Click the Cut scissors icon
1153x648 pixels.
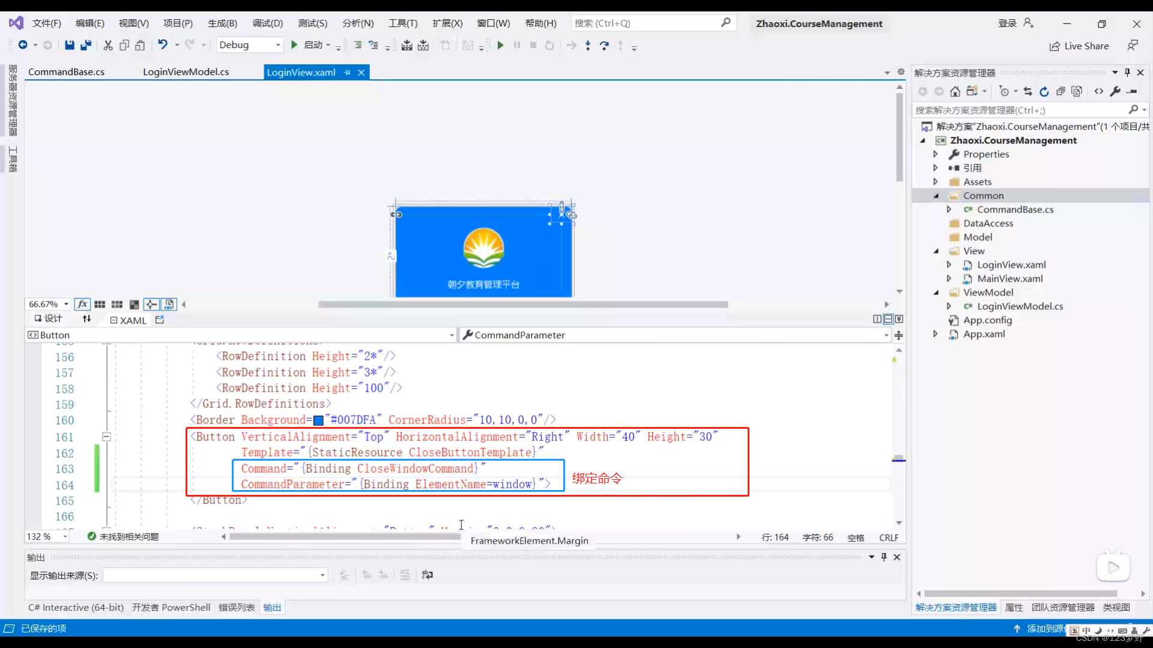pyautogui.click(x=108, y=45)
